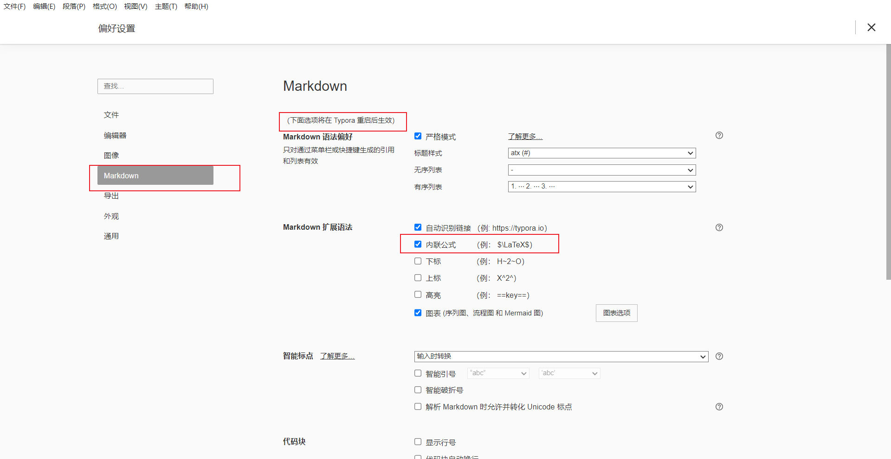Disable 自动识别链接 checkbox
The height and width of the screenshot is (459, 891).
pos(418,227)
